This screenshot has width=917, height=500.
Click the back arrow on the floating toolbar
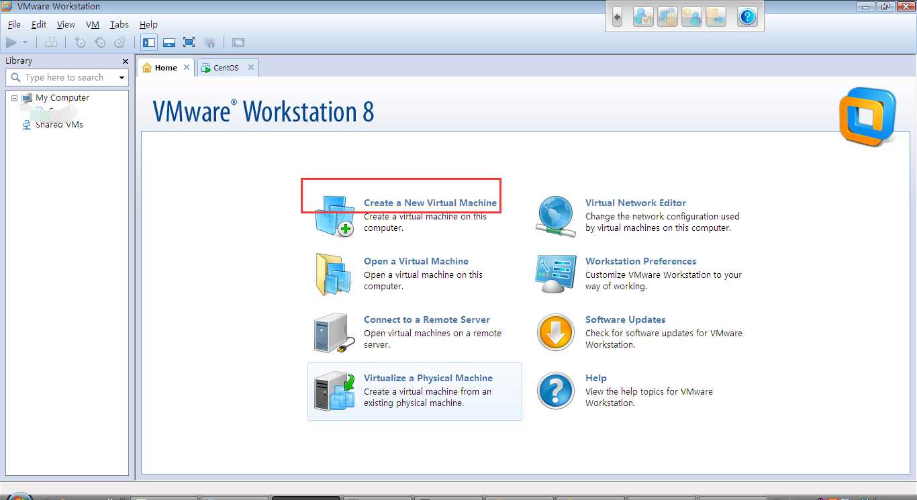click(618, 16)
